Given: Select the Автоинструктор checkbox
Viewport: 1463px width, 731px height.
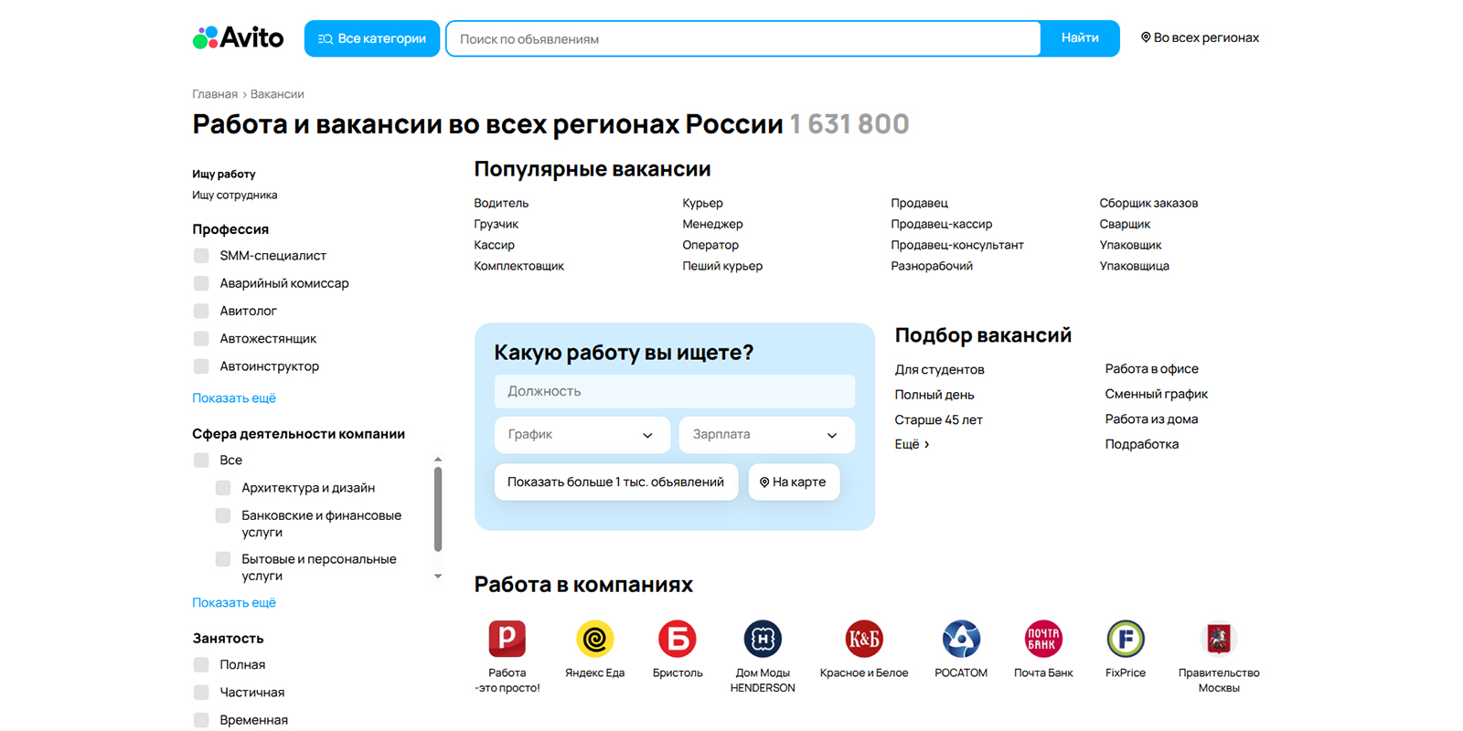Looking at the screenshot, I should coord(201,366).
